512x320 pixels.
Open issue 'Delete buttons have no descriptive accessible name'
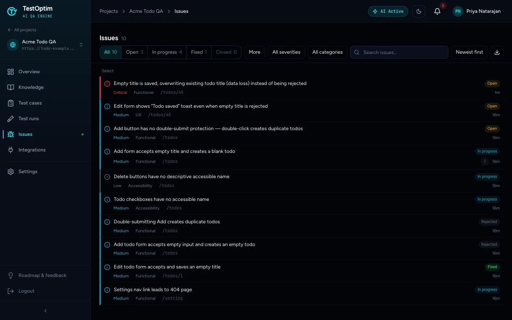click(302, 181)
